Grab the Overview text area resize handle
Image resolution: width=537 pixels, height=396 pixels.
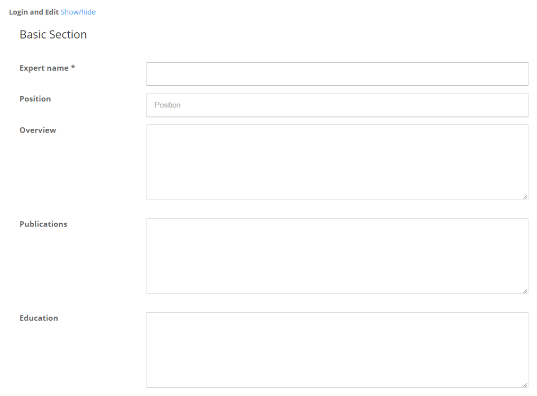525,197
